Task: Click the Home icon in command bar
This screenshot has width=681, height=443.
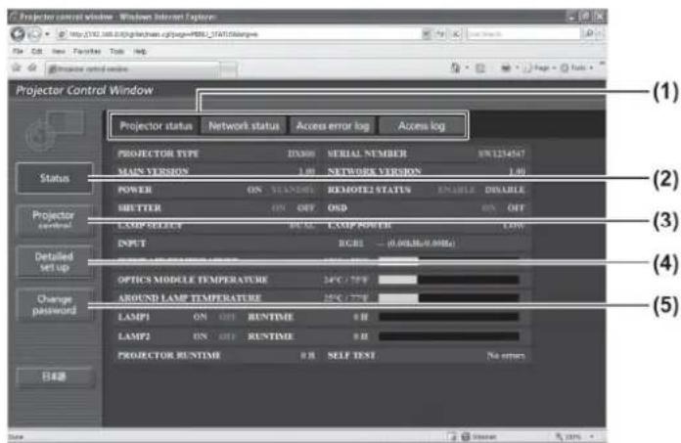Action: (455, 67)
